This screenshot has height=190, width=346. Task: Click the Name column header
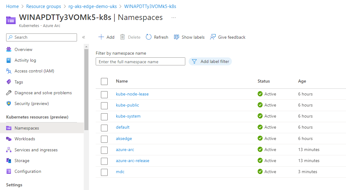(122, 81)
